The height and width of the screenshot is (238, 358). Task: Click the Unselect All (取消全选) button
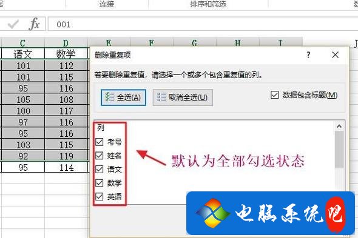point(183,98)
